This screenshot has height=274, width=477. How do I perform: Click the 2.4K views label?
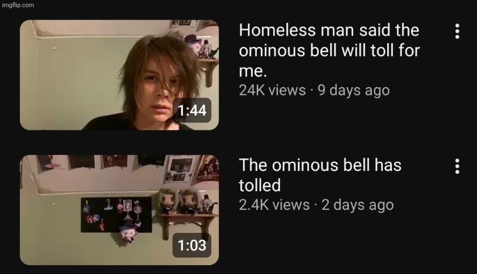point(274,205)
